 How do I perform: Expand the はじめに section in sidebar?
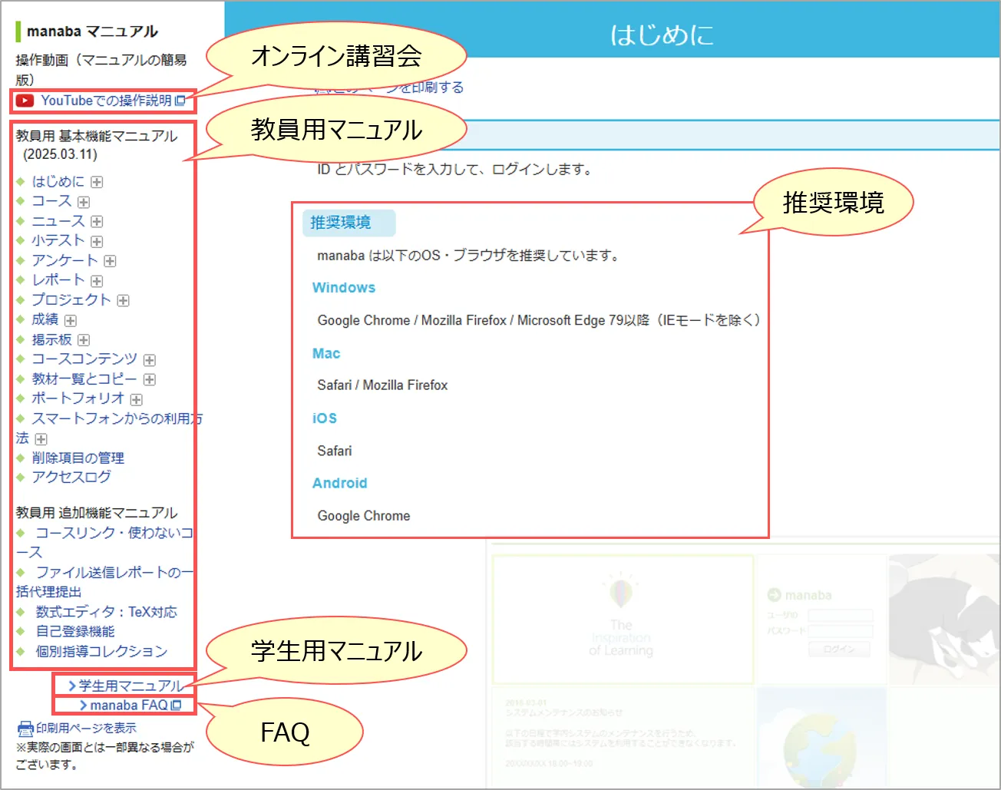click(97, 182)
